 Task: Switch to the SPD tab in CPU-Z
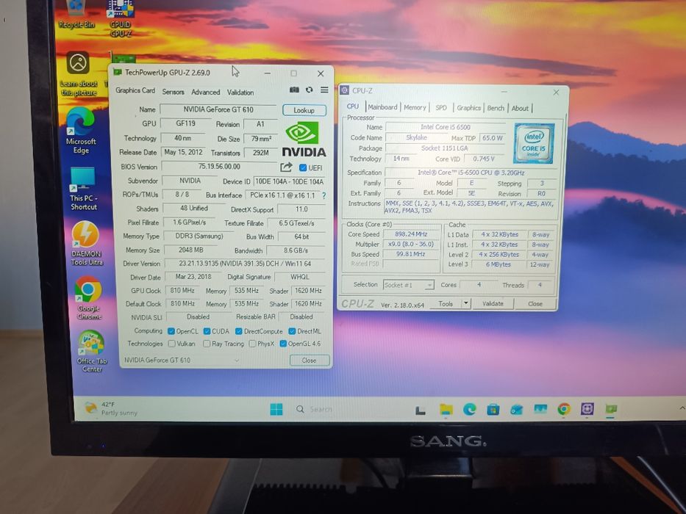point(441,107)
